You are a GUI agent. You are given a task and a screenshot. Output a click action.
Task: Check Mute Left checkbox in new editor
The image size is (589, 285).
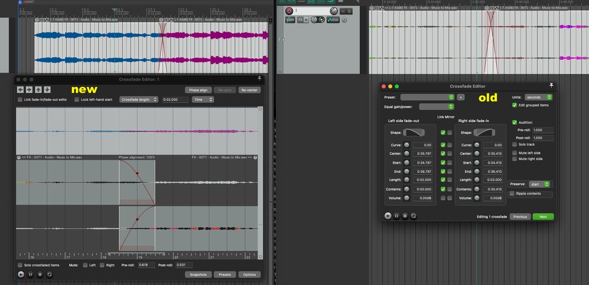point(85,265)
